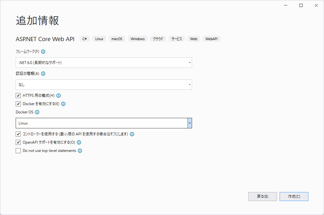Click the クラウド tag
This screenshot has width=324, height=215.
(158, 39)
